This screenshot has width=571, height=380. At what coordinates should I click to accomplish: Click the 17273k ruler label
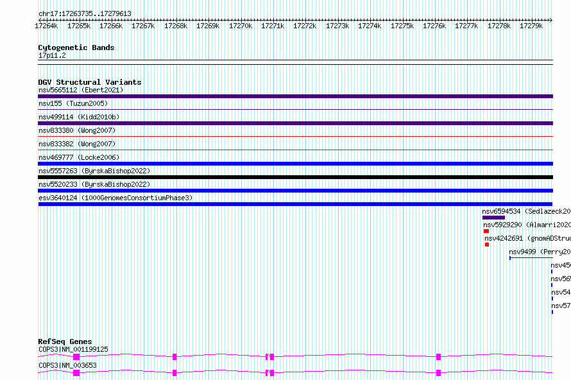[x=337, y=26]
